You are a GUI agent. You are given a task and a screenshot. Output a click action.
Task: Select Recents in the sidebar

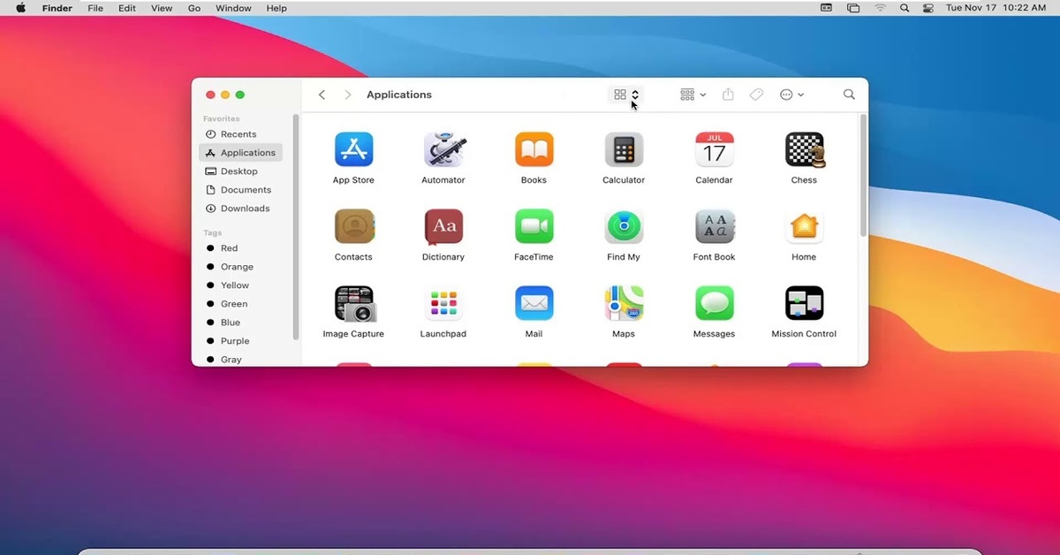tap(240, 134)
